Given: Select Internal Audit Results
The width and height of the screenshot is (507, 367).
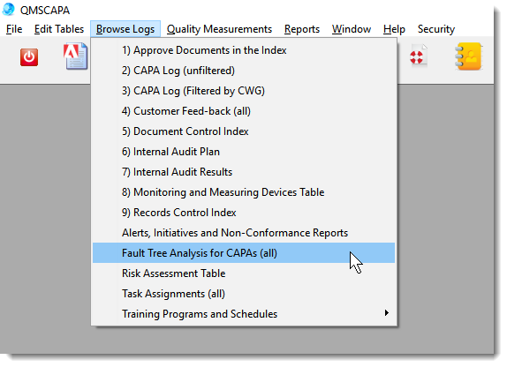Looking at the screenshot, I should point(244,172).
